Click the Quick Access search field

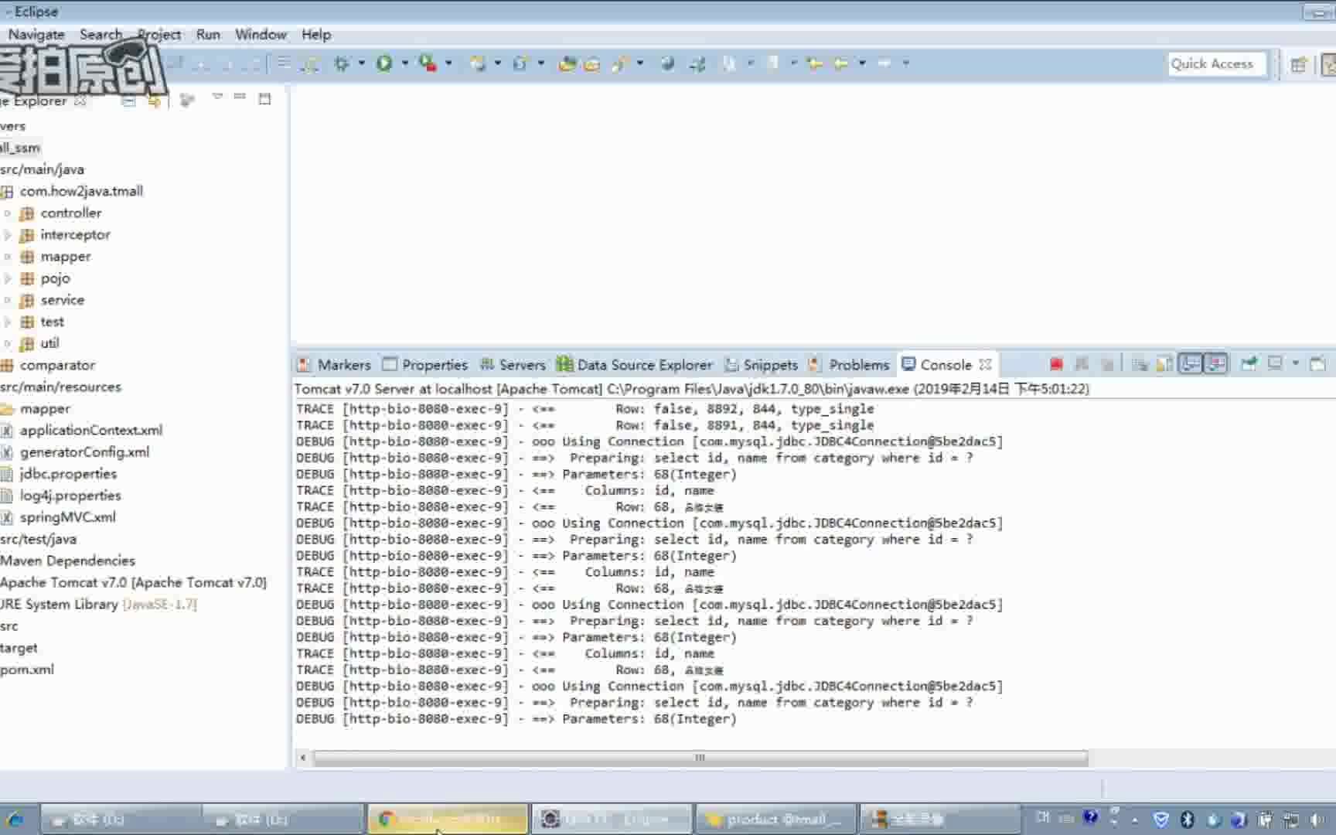point(1217,64)
